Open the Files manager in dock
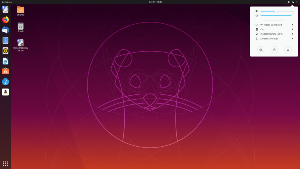This screenshot has width=300, height=169. (x=5, y=40)
